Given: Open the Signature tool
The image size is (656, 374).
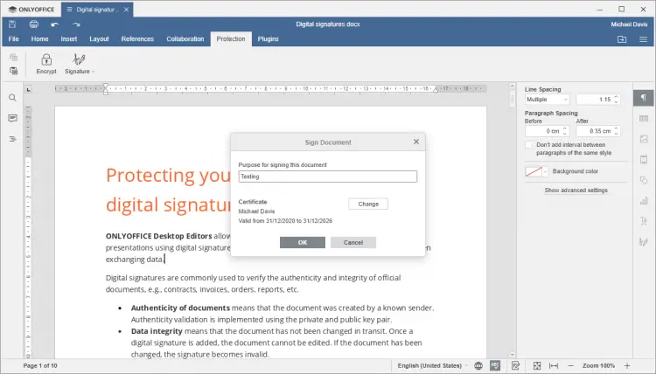Looking at the screenshot, I should [78, 64].
